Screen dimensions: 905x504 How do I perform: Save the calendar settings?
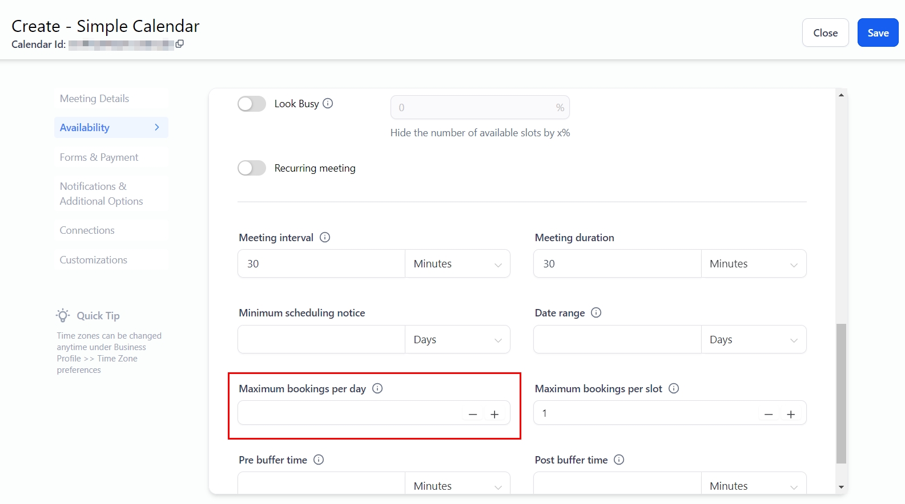878,33
